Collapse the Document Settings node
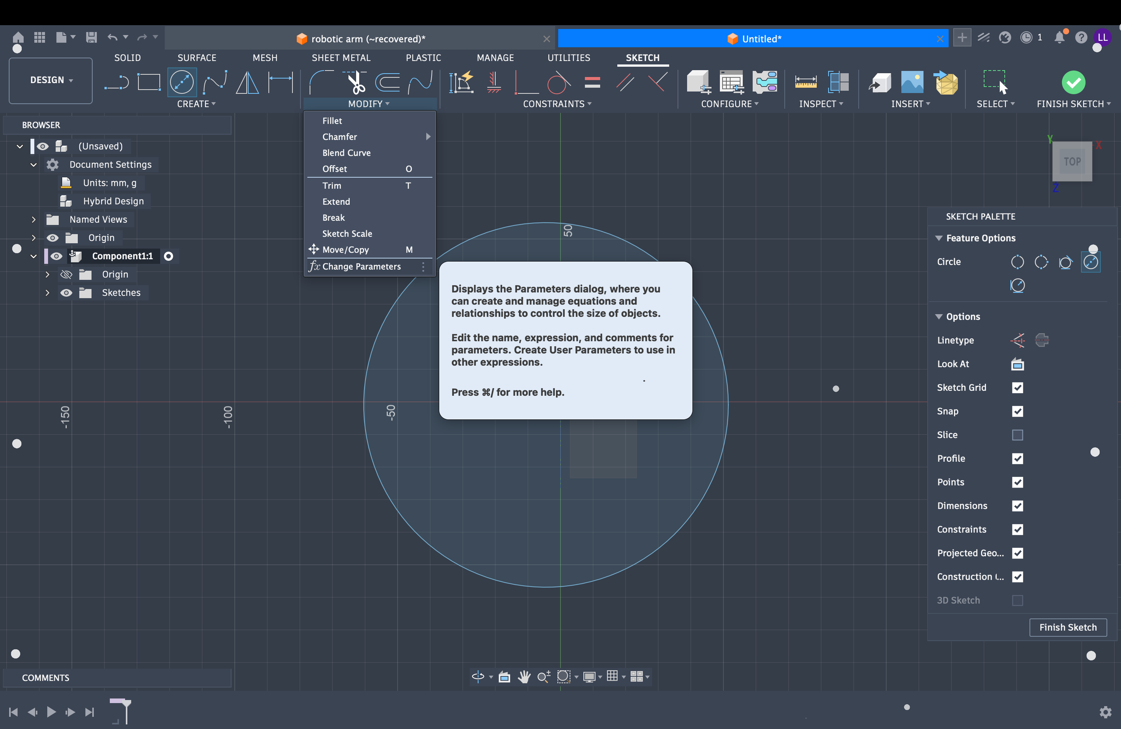The image size is (1121, 729). pyautogui.click(x=34, y=165)
